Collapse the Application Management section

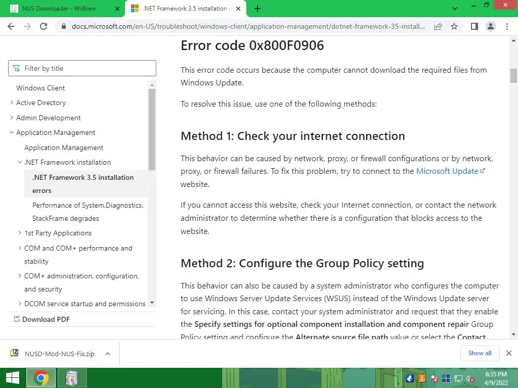12,132
